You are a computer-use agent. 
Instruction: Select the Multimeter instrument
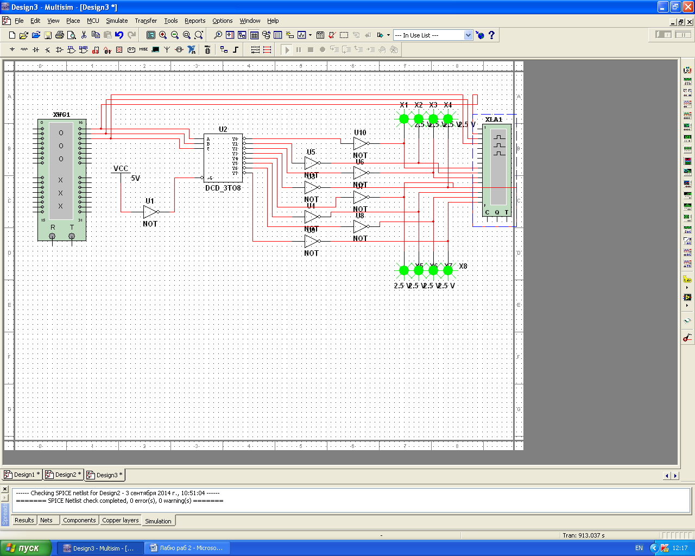coord(687,70)
